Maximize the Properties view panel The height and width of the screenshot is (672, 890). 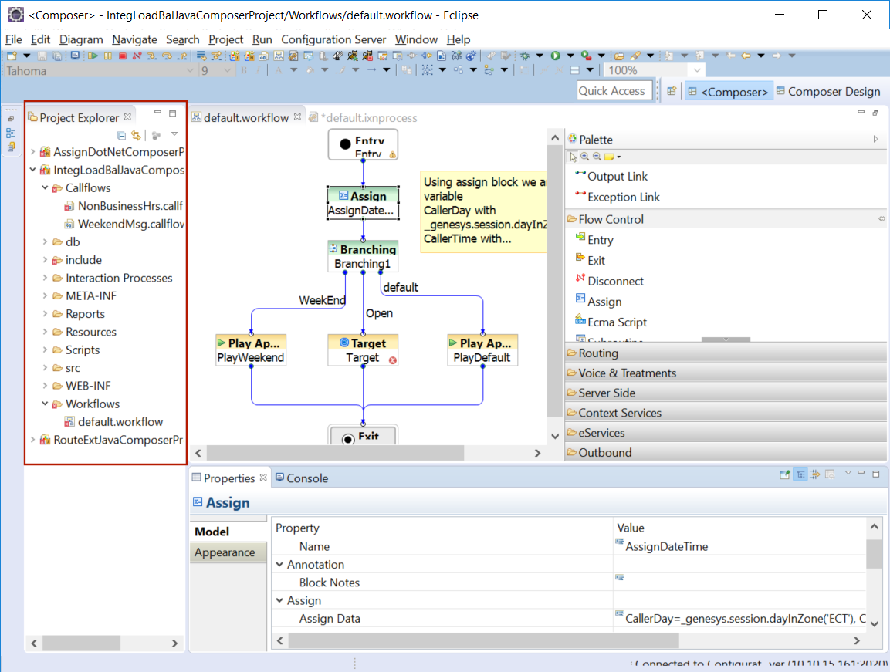[876, 474]
